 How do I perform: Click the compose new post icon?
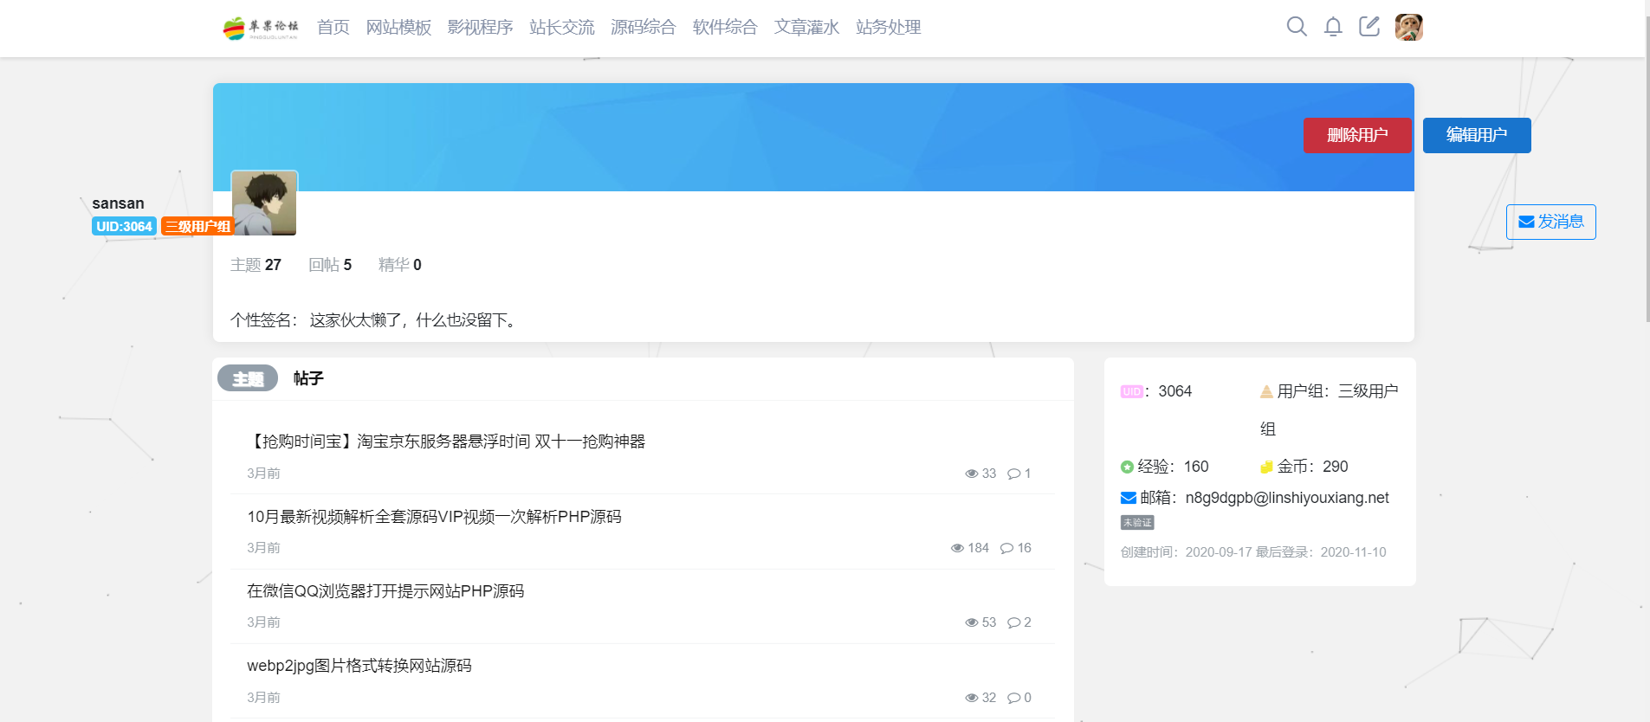tap(1369, 27)
